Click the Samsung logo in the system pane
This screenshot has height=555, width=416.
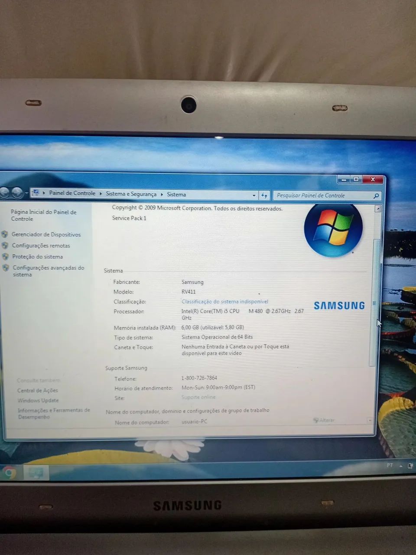click(x=339, y=306)
